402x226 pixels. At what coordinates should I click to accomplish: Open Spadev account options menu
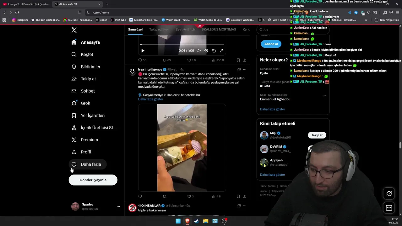118,207
